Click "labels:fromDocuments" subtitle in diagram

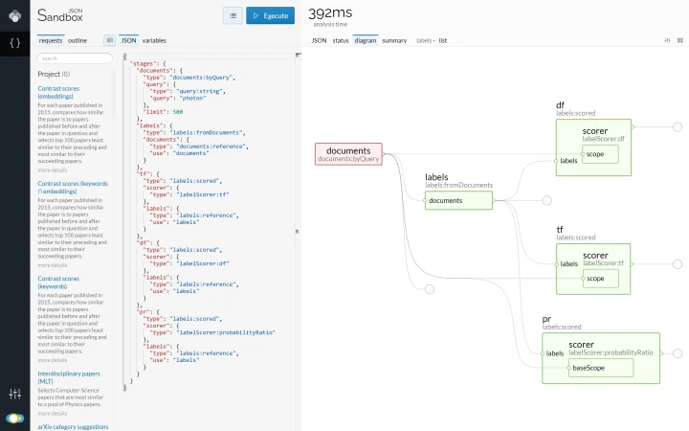458,185
